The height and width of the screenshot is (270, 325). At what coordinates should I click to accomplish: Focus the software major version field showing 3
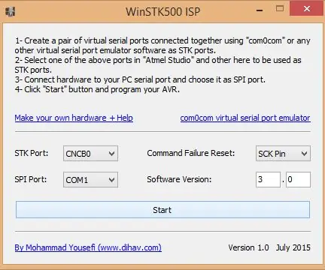pos(268,179)
